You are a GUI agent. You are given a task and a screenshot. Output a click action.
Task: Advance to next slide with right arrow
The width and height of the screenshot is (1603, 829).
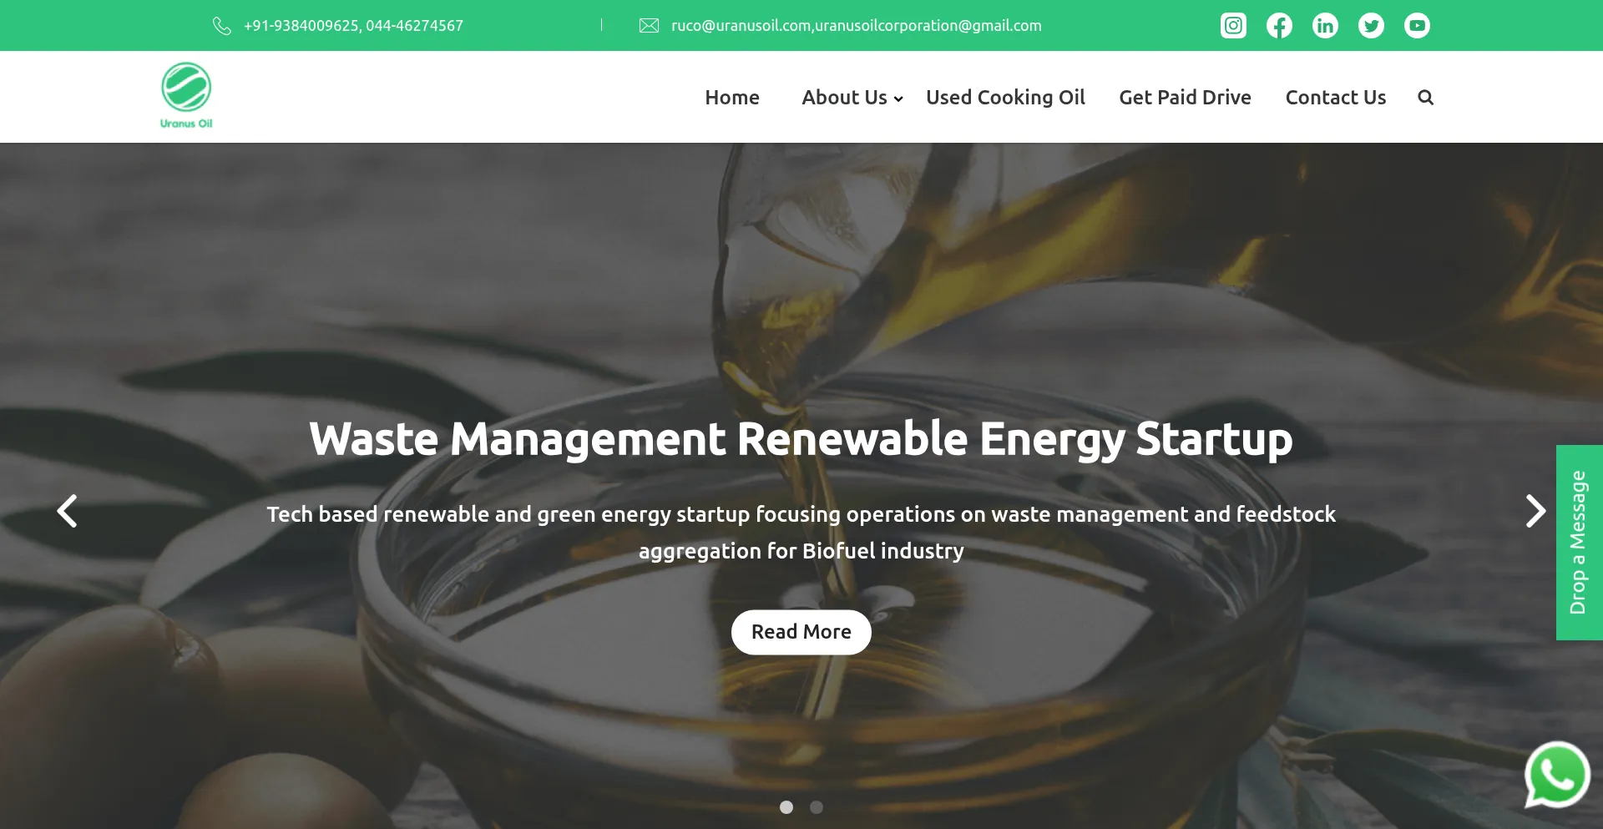click(1535, 511)
